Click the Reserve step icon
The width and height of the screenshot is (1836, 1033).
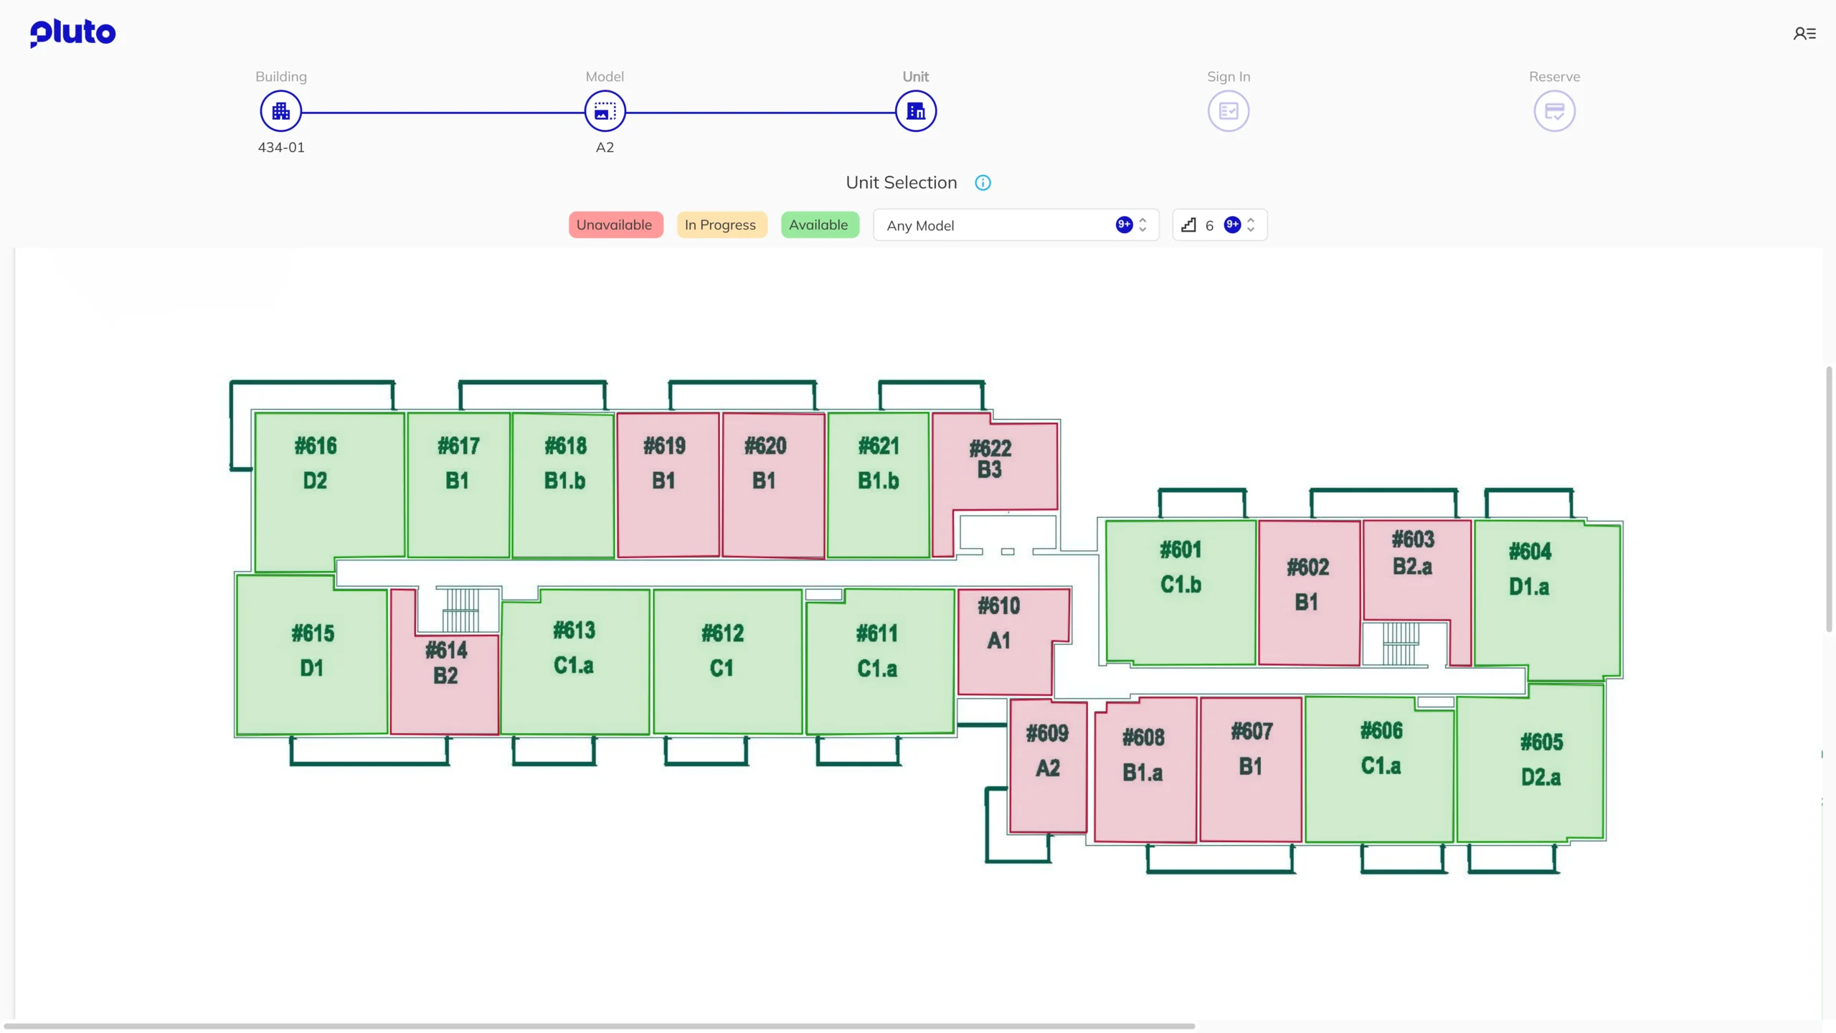1555,110
